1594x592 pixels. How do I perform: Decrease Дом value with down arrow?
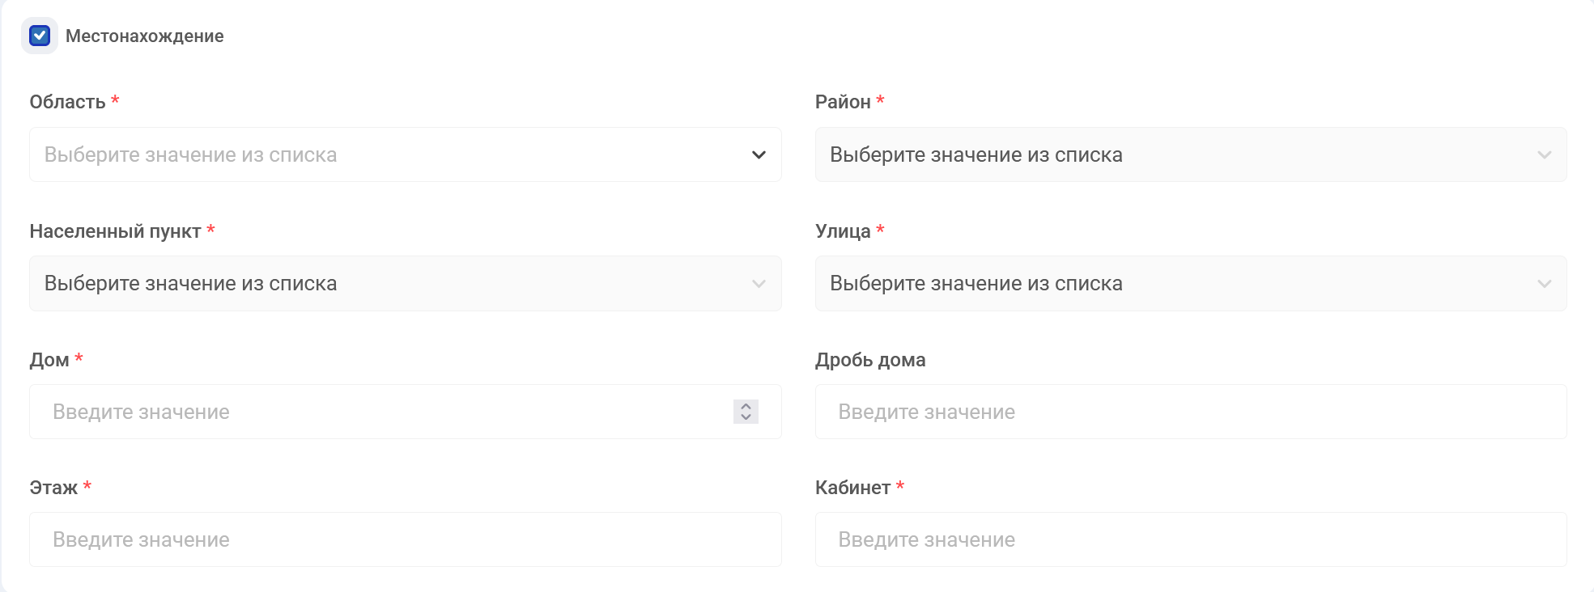(746, 417)
